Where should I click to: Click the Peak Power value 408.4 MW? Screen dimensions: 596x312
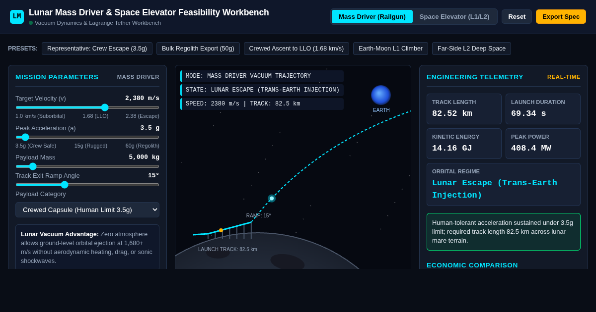tap(531, 148)
